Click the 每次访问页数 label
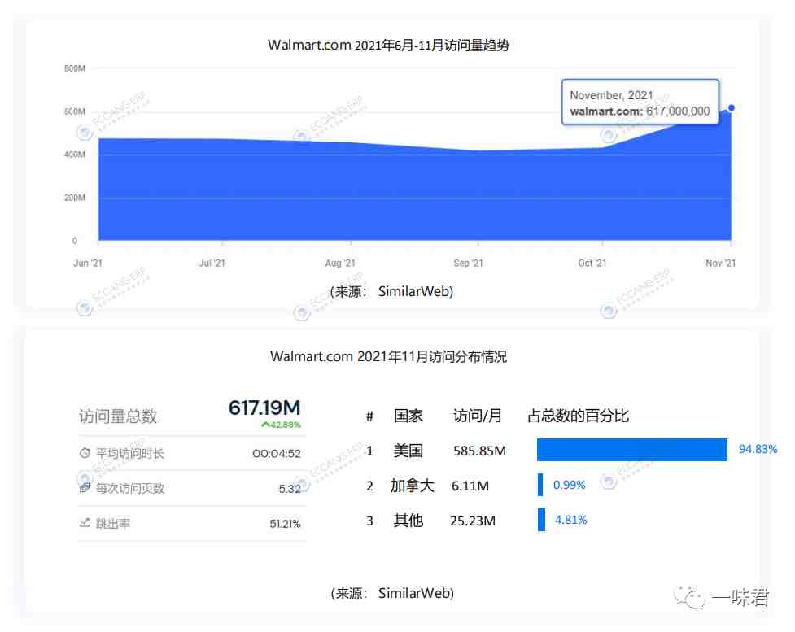This screenshot has height=632, width=795. click(130, 488)
